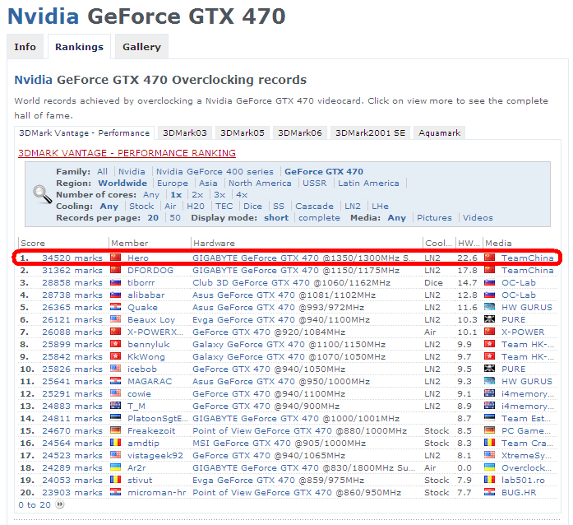Filter cooling by Stock

141,206
